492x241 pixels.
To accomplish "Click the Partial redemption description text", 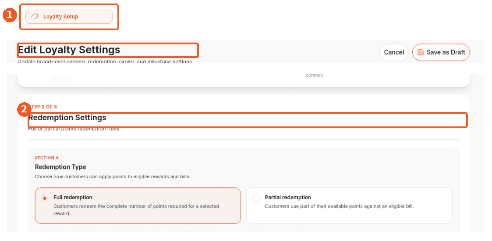I will (339, 206).
